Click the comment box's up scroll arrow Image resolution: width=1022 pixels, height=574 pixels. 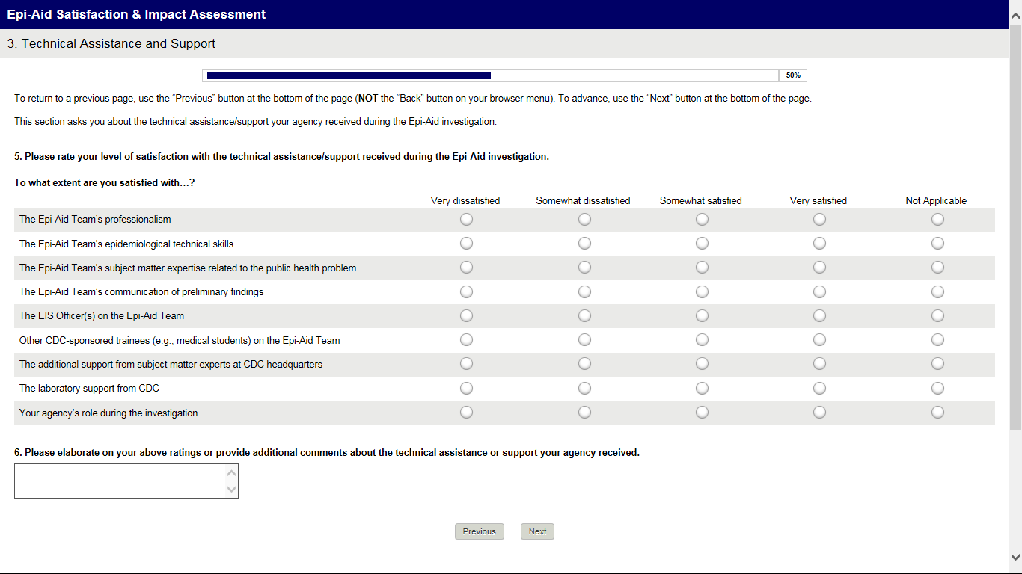pyautogui.click(x=231, y=472)
